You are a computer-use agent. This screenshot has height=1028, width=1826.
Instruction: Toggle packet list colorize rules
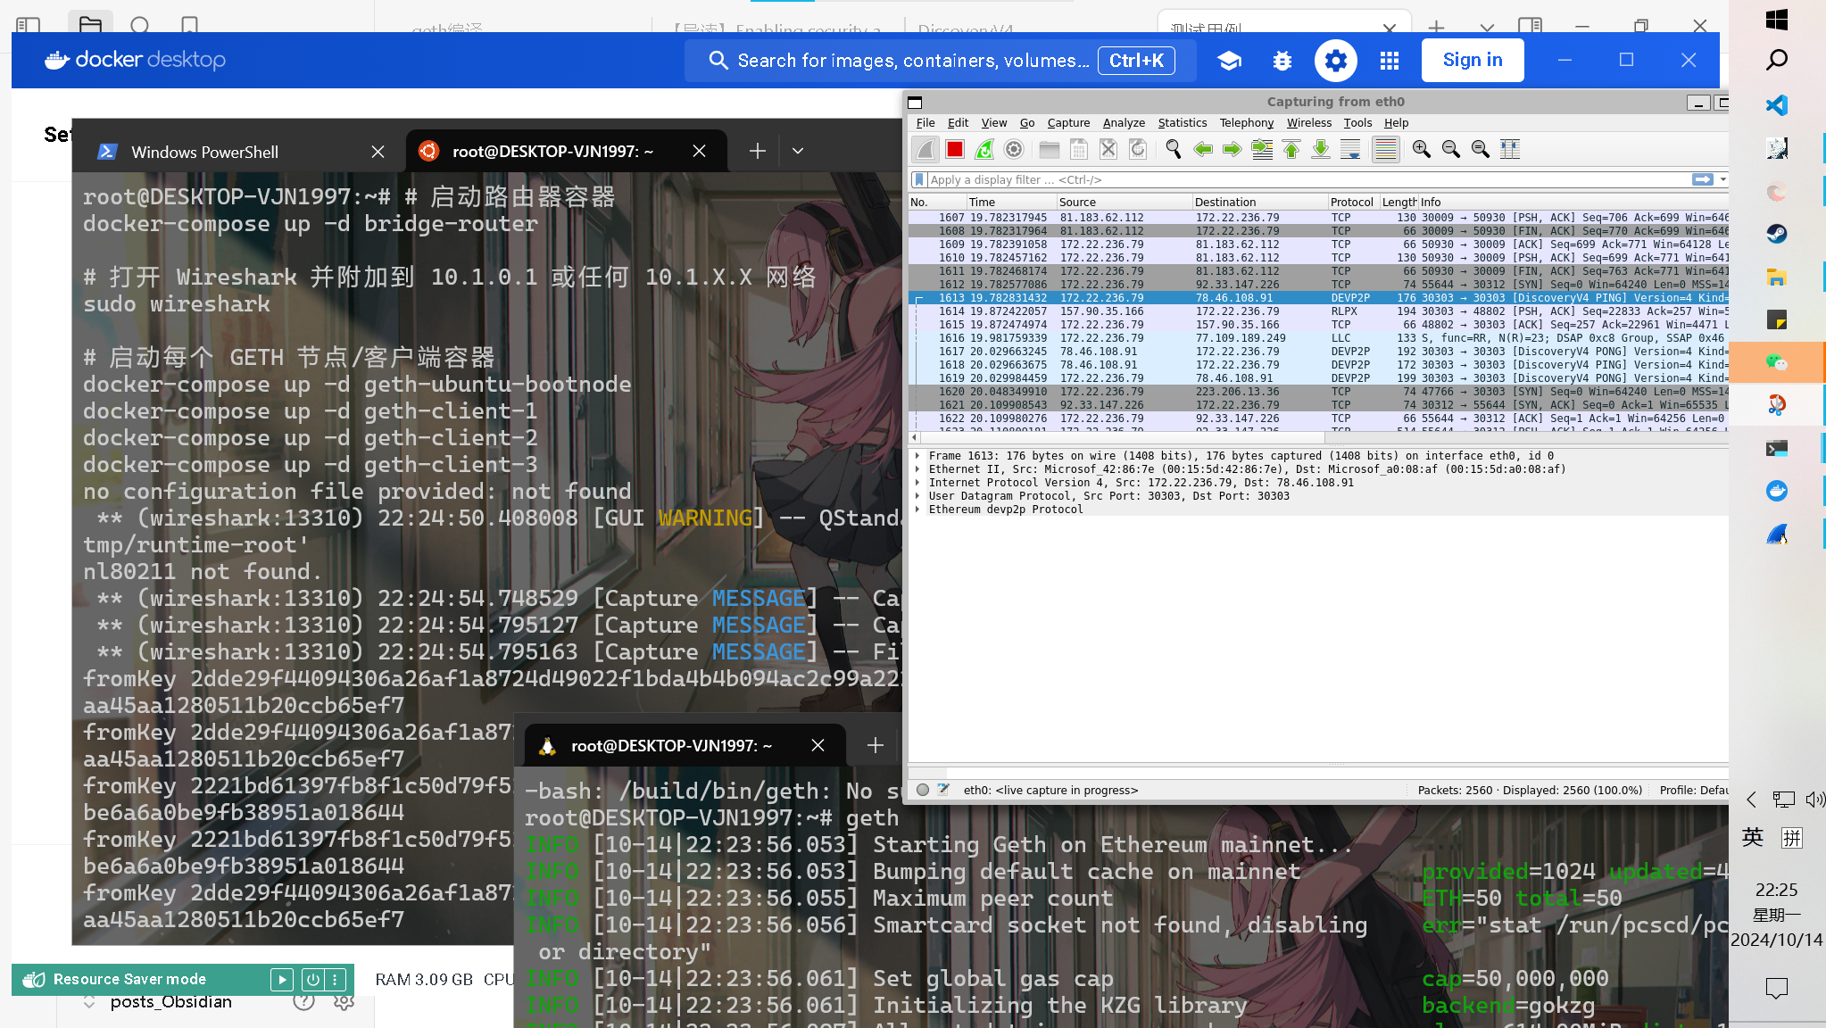pyautogui.click(x=1385, y=149)
